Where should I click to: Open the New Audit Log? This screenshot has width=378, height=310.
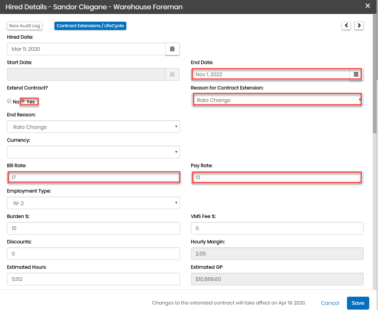click(25, 26)
